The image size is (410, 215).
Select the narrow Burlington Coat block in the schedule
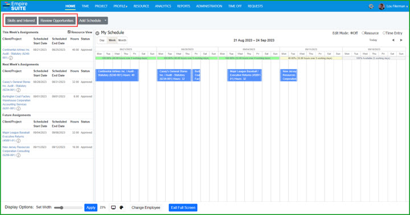point(196,75)
